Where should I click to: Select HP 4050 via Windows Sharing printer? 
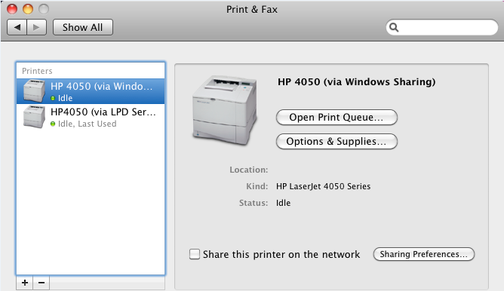pyautogui.click(x=91, y=91)
